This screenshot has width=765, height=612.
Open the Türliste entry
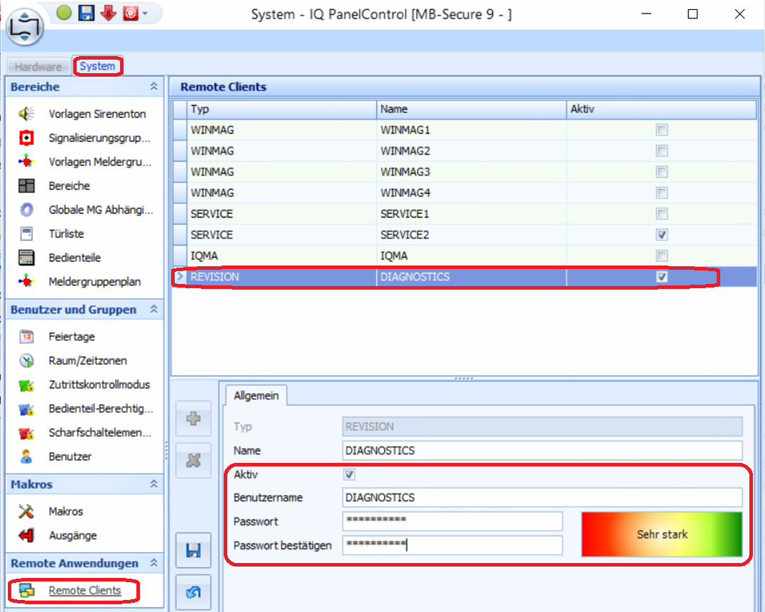click(66, 234)
